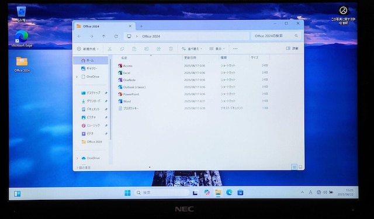Add a new Explorer tab
Screen dimensions: 374x219
(141, 26)
